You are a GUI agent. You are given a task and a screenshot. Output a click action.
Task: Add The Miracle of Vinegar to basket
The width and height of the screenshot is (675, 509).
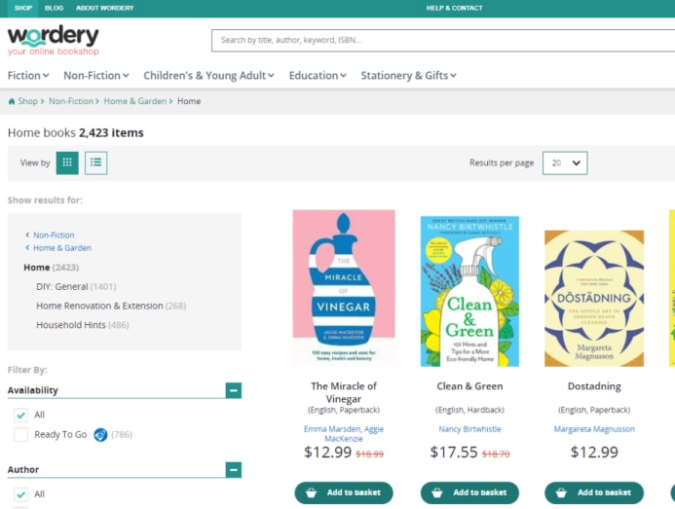coord(344,492)
